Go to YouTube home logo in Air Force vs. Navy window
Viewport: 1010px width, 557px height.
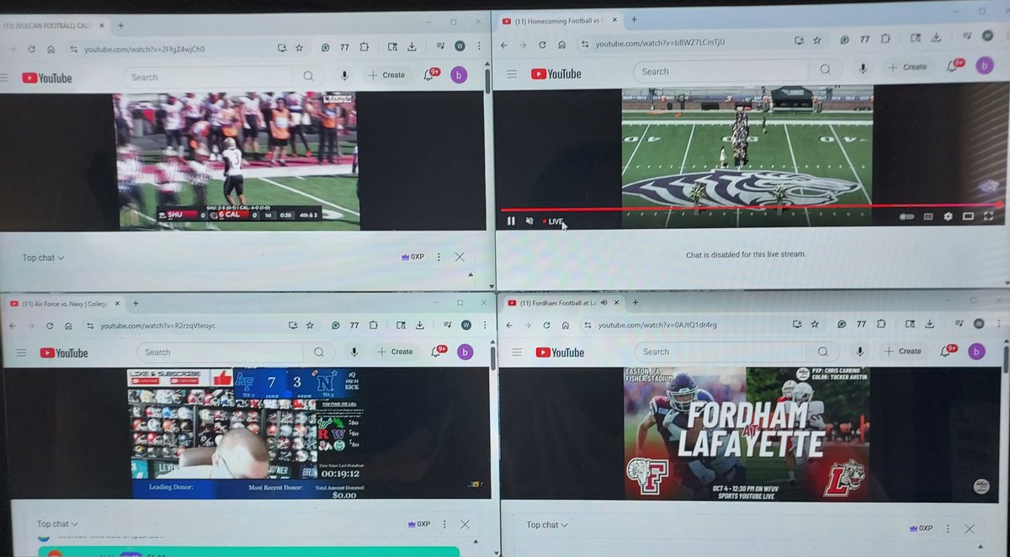(x=62, y=353)
